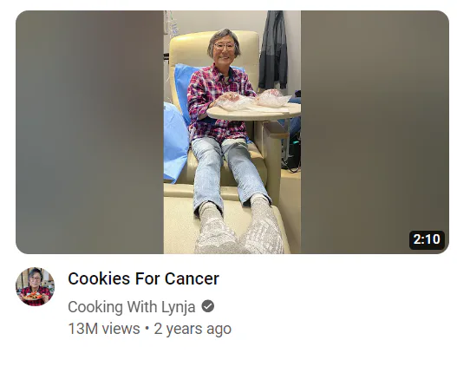
Task: Click the light blue jeans in thumbnail
Action: pos(231,172)
